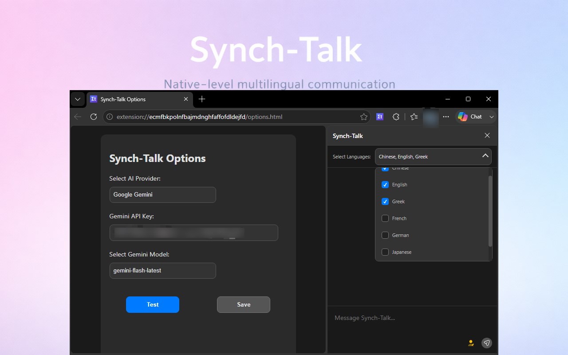Open a new browser tab
The height and width of the screenshot is (355, 568).
click(x=202, y=99)
